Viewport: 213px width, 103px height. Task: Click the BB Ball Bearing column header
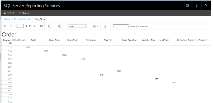(x=19, y=40)
